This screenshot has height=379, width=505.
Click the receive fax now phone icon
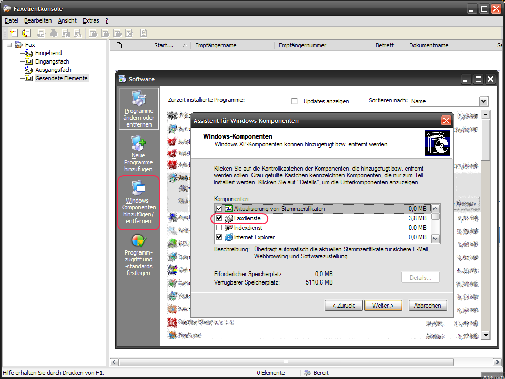[x=26, y=33]
